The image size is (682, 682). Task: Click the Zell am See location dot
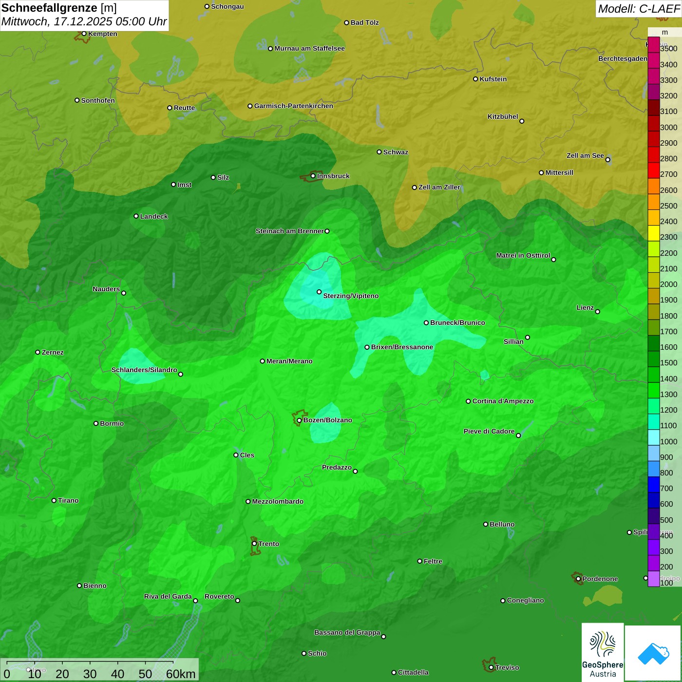point(607,160)
